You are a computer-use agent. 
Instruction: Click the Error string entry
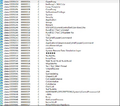48,97
